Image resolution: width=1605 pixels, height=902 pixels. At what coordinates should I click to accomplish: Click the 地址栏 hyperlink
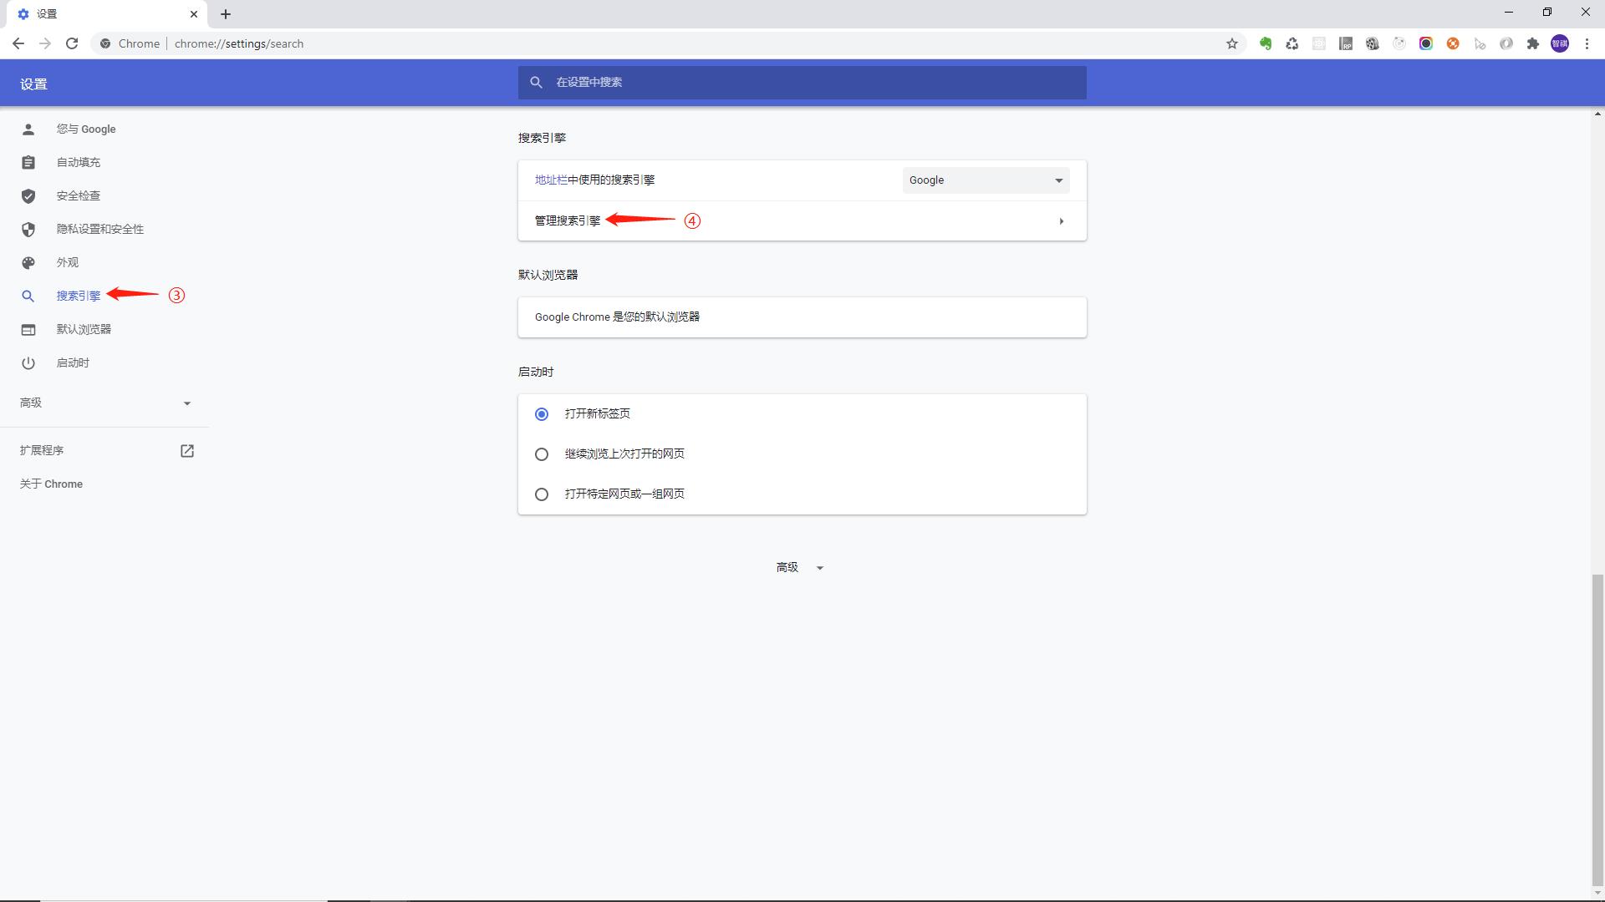click(x=550, y=180)
